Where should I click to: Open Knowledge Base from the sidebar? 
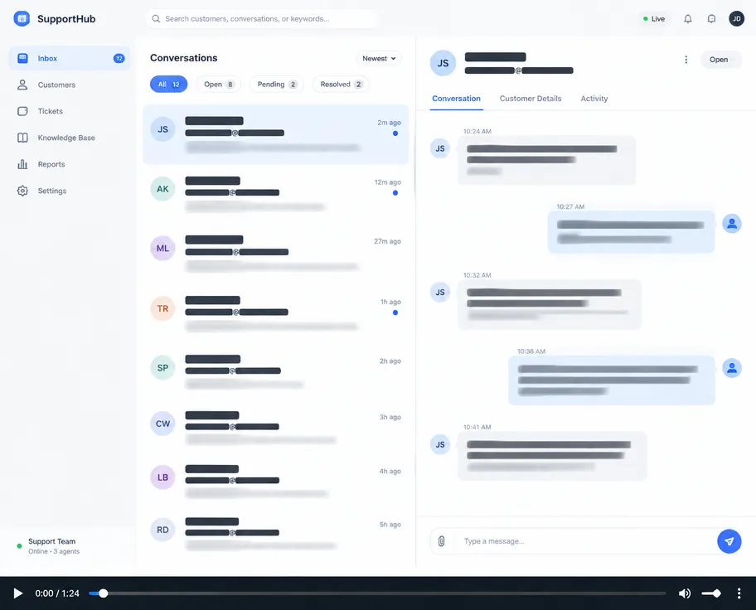(70, 138)
